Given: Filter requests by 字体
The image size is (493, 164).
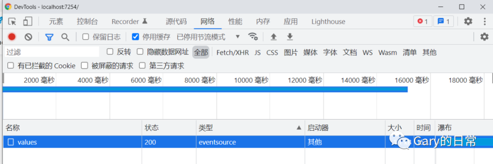Looking at the screenshot, I should point(330,52).
